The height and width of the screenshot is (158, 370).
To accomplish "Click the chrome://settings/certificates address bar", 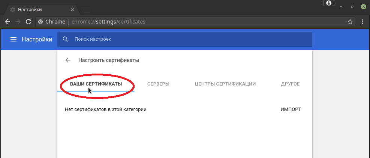I will pos(187,22).
